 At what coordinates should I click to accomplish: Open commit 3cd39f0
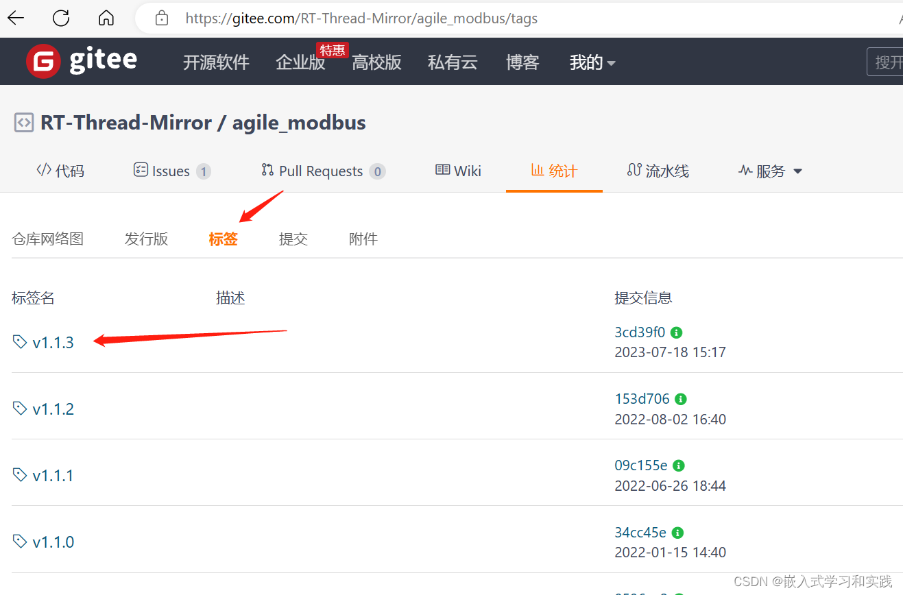(640, 332)
